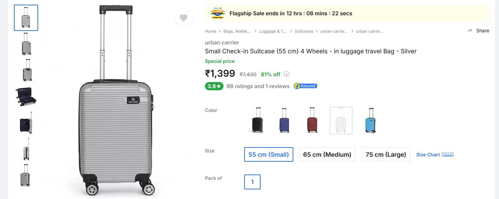
Task: Click the green 3.8 star rating badge
Action: point(214,86)
